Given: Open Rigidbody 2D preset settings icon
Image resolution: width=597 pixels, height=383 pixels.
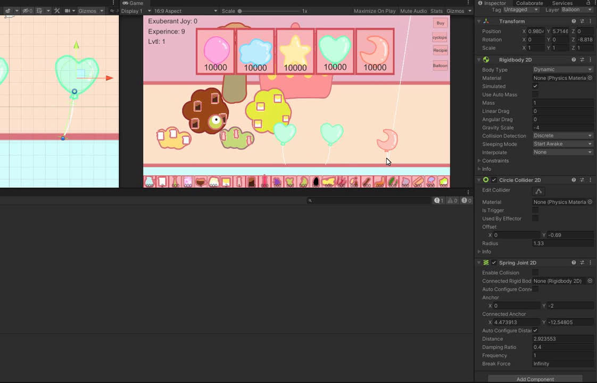Looking at the screenshot, I should pyautogui.click(x=582, y=60).
